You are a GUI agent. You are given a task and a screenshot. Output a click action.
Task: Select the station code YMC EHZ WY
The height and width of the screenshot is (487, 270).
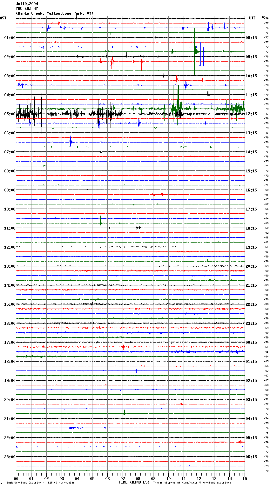[x=27, y=9]
